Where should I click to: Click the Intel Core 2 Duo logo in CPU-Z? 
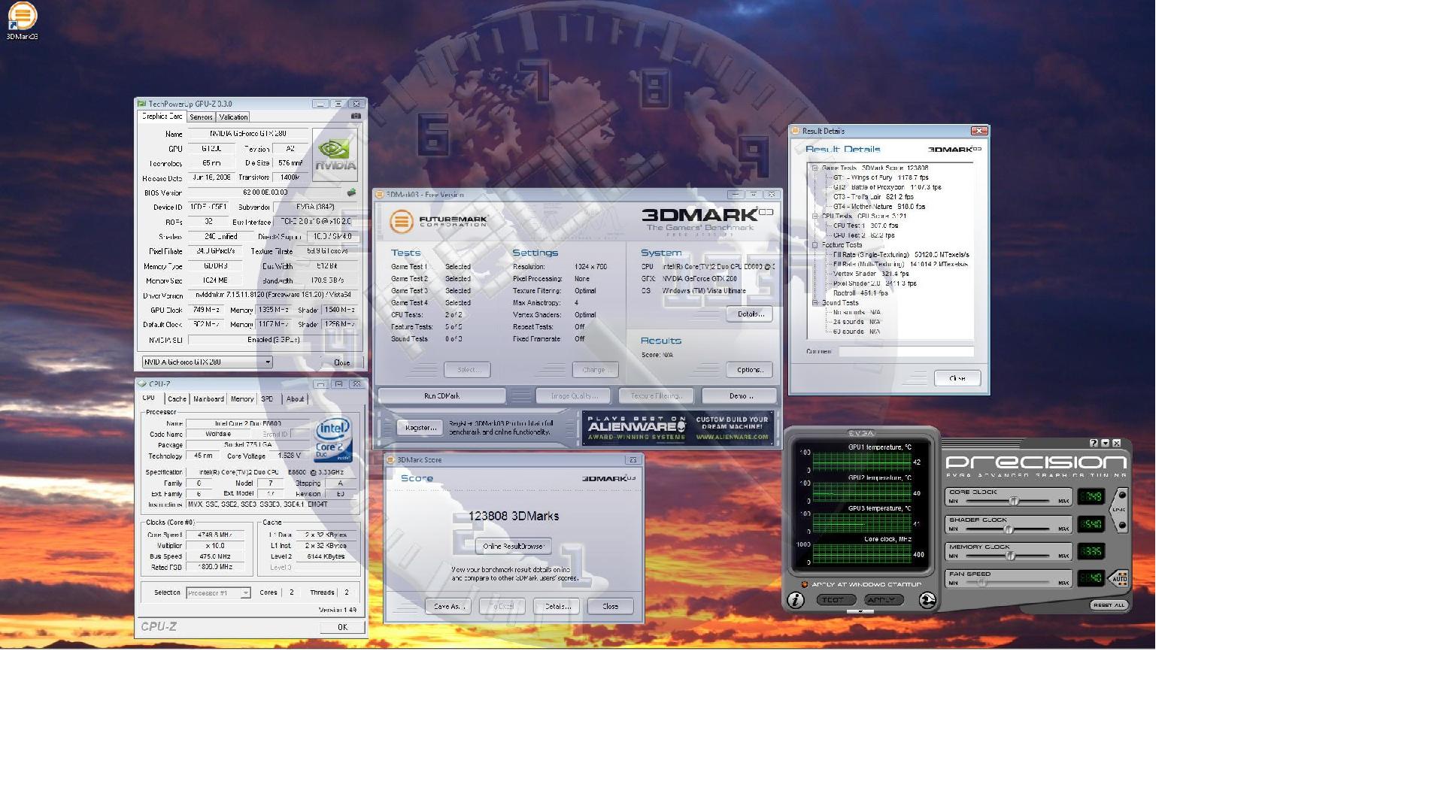click(x=333, y=440)
